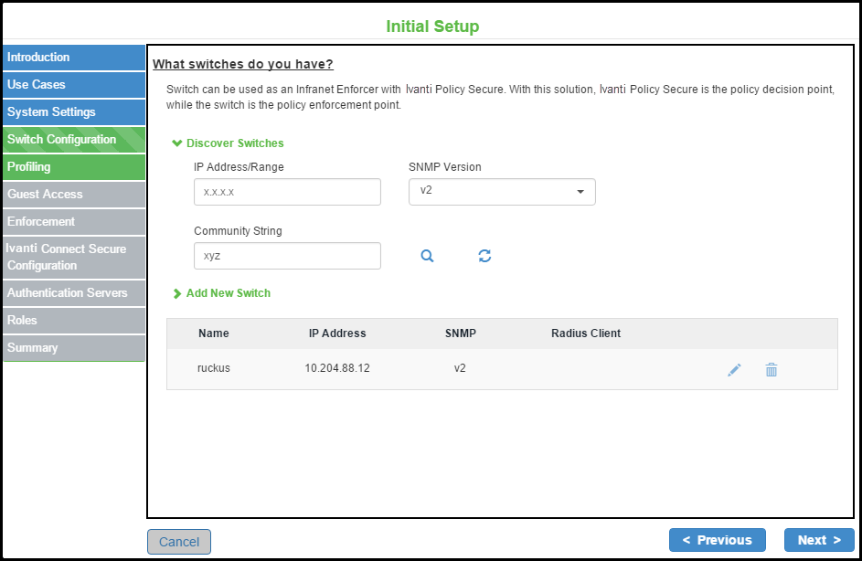Open the SNMP Version dropdown

(502, 192)
